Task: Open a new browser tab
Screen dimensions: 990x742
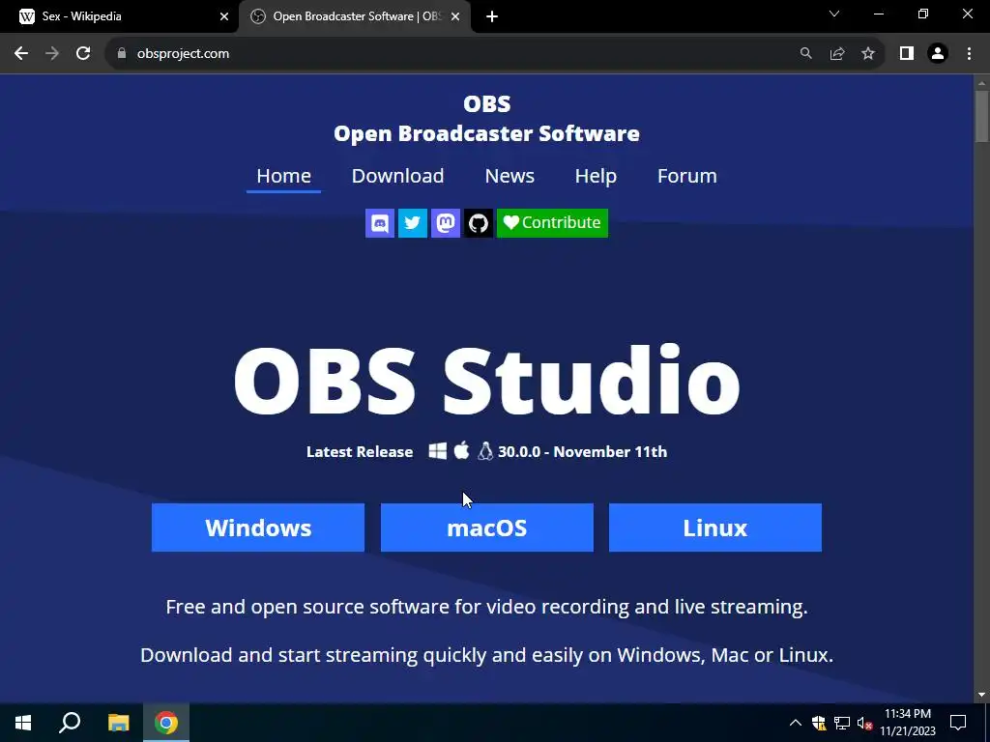Action: pos(492,16)
